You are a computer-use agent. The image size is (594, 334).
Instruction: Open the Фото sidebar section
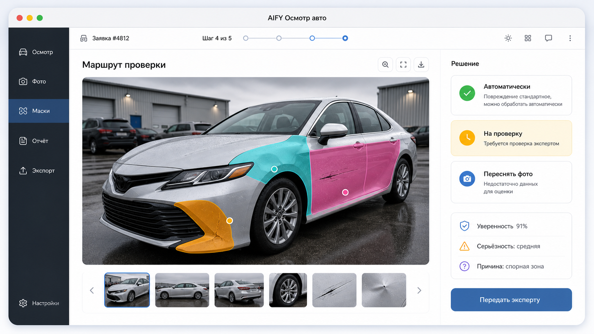click(39, 81)
